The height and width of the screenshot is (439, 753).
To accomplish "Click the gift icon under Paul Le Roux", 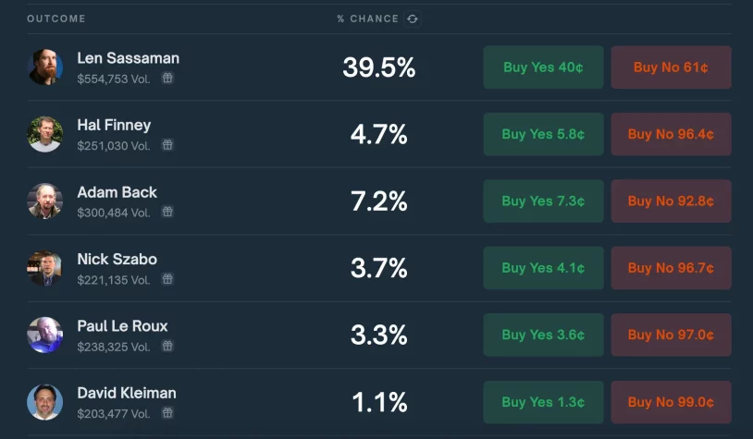I will tap(167, 347).
